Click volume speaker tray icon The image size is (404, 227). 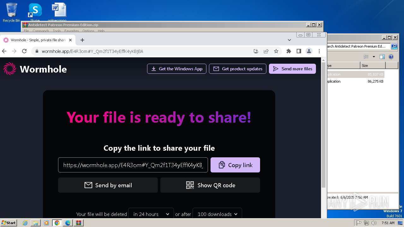(374, 223)
